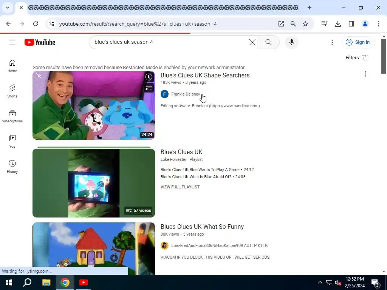
Task: Open Shape Searchers video thumbnail
Action: click(94, 105)
